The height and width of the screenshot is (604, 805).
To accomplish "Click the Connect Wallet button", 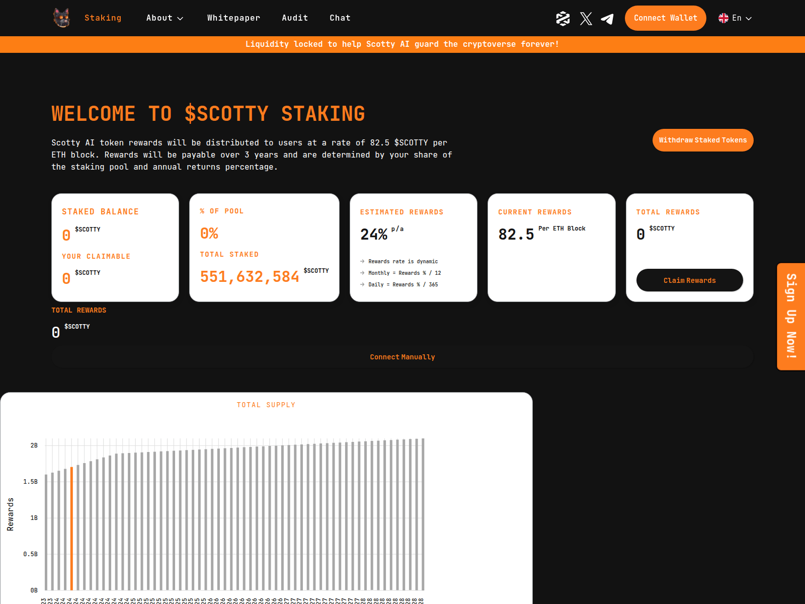I will 666,18.
